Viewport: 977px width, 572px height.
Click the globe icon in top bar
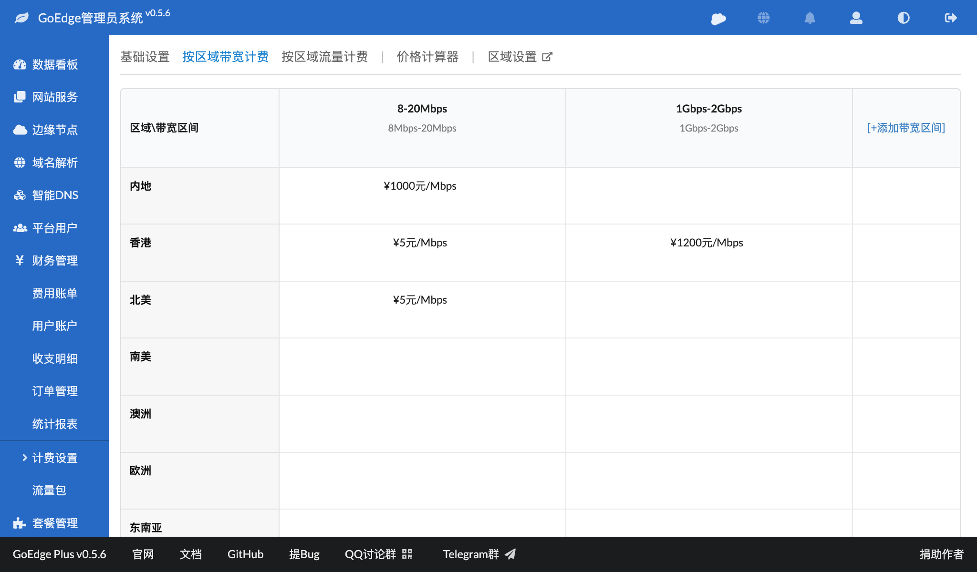tap(764, 18)
